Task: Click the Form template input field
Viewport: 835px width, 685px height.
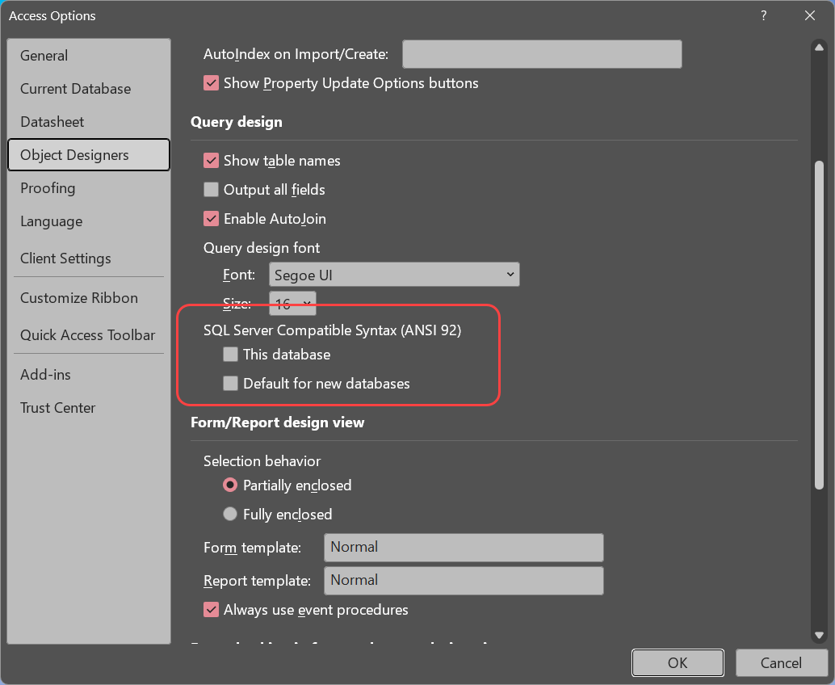Action: [464, 548]
